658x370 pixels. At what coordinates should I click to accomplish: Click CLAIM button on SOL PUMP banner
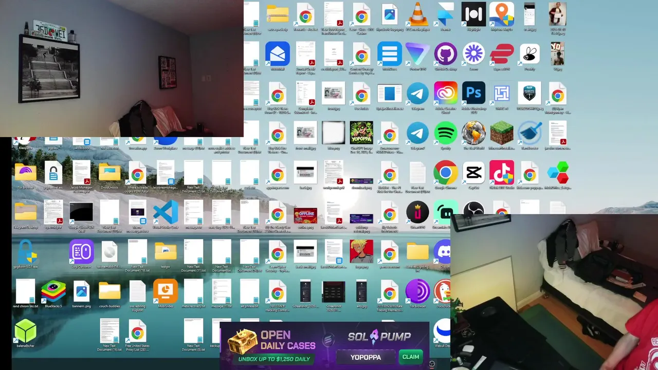click(410, 357)
